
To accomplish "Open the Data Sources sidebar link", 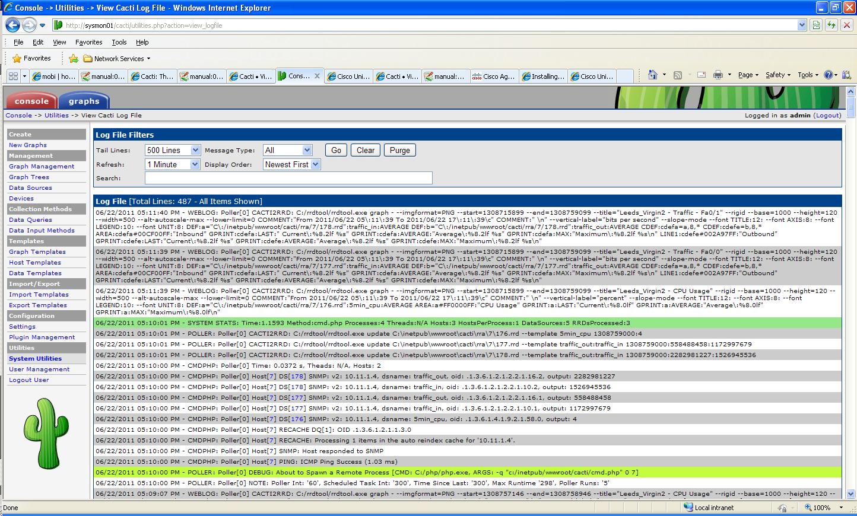I will 30,188.
